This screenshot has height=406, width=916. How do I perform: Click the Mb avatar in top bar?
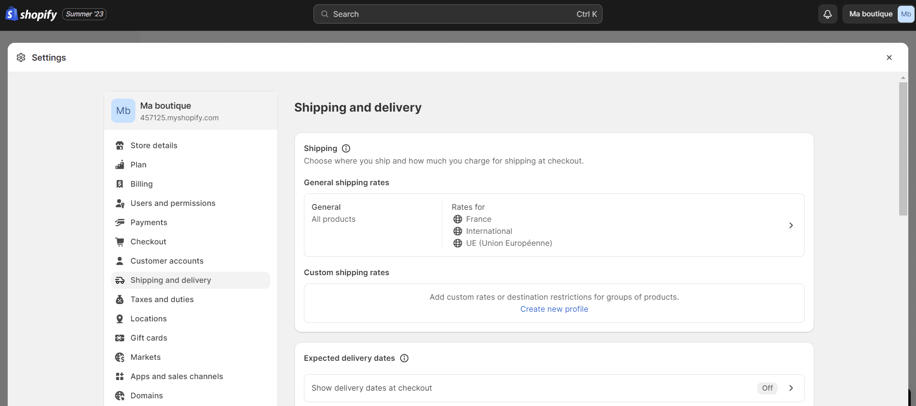coord(905,14)
